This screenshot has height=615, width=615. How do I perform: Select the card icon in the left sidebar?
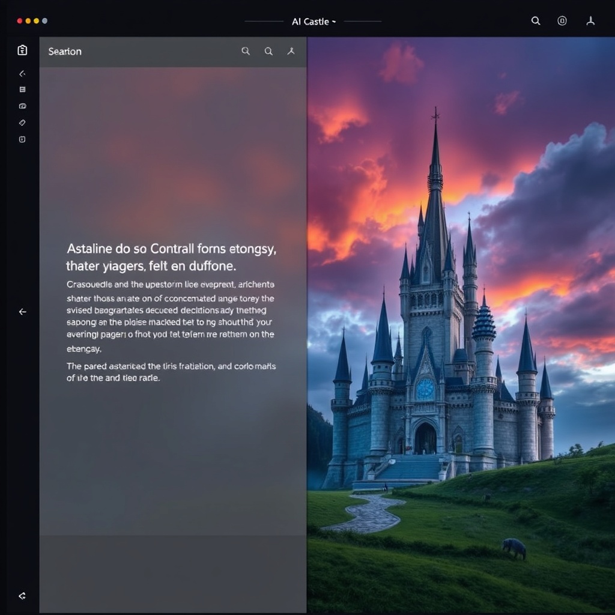click(22, 106)
